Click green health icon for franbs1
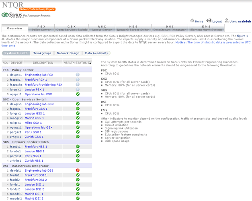The width and height of the screenshot is (252, 201). pos(78,147)
